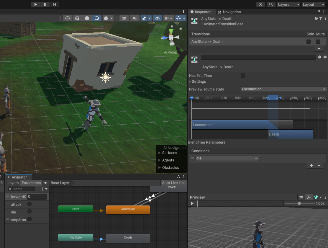Viewport: 328px width, 248px height.
Task: Click the plus button to add condition
Action: click(311, 166)
